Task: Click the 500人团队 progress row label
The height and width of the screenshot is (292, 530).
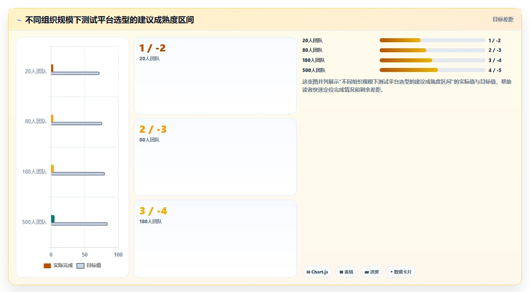Action: [x=314, y=70]
